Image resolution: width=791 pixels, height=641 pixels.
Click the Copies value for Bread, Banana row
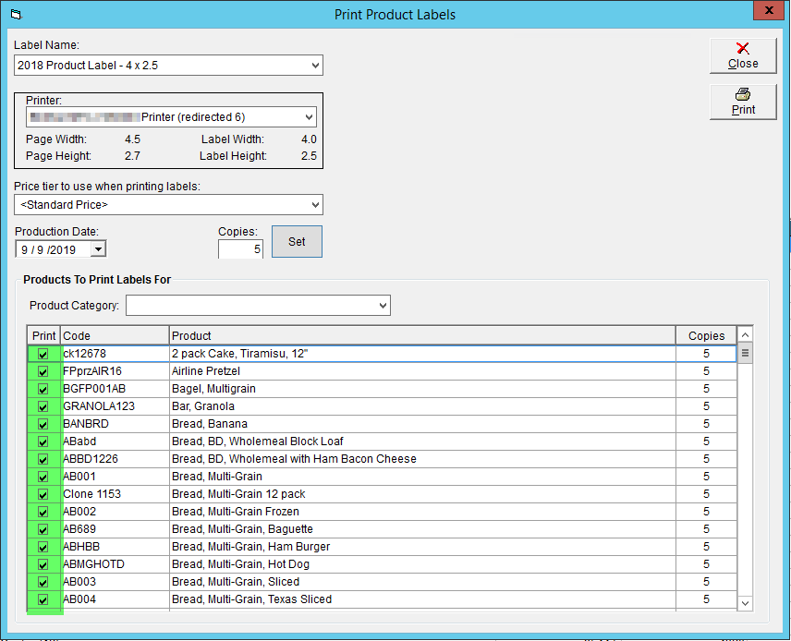(x=706, y=424)
